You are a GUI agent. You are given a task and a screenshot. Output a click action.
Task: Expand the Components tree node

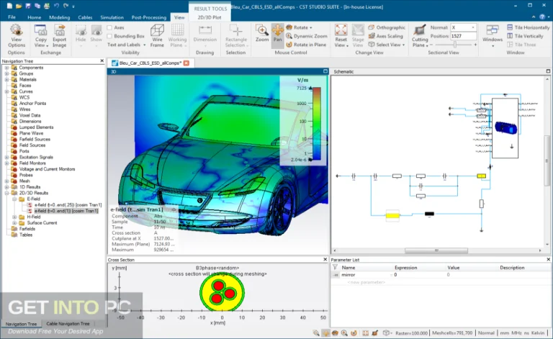click(x=6, y=68)
